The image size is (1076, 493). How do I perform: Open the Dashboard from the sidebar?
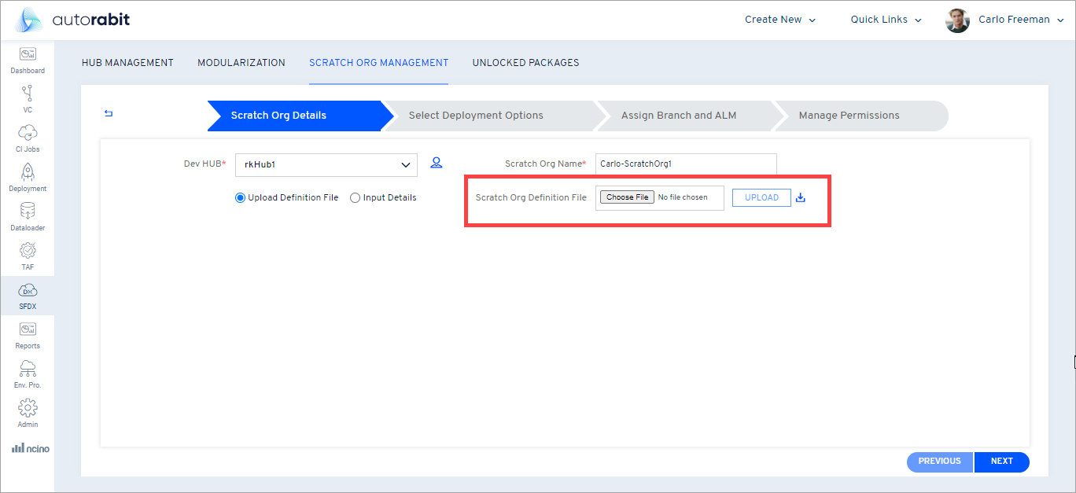click(28, 59)
